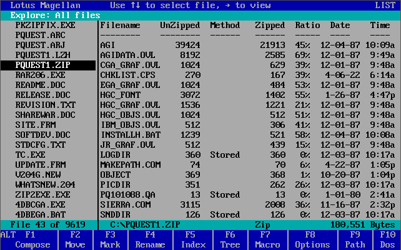Select the F2 Move command
Viewport: 401px width, 250px height.
point(76,240)
